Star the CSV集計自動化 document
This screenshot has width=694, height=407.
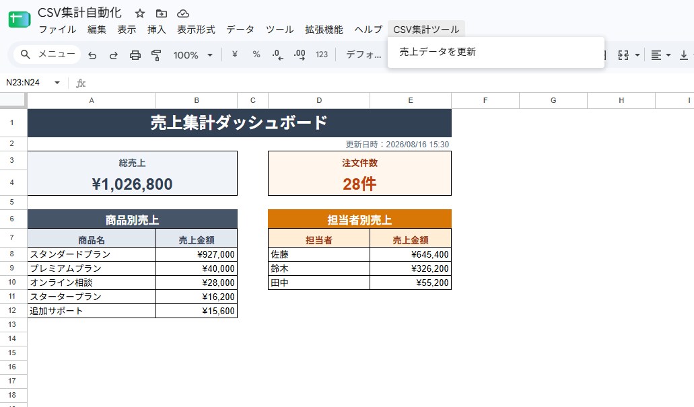click(x=140, y=13)
